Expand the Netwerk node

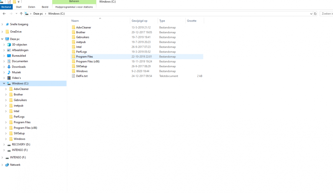tap(2, 165)
